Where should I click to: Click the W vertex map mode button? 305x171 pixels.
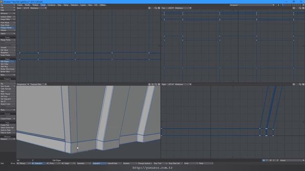[x=264, y=161]
